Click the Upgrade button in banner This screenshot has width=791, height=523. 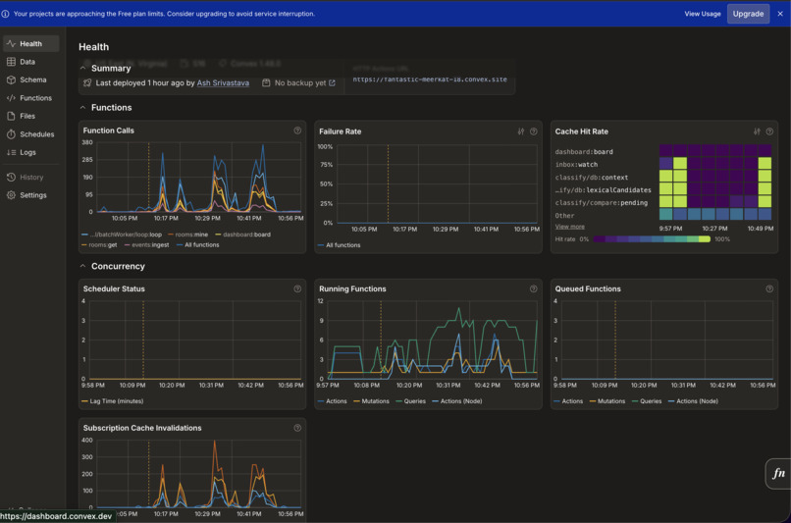pyautogui.click(x=748, y=14)
